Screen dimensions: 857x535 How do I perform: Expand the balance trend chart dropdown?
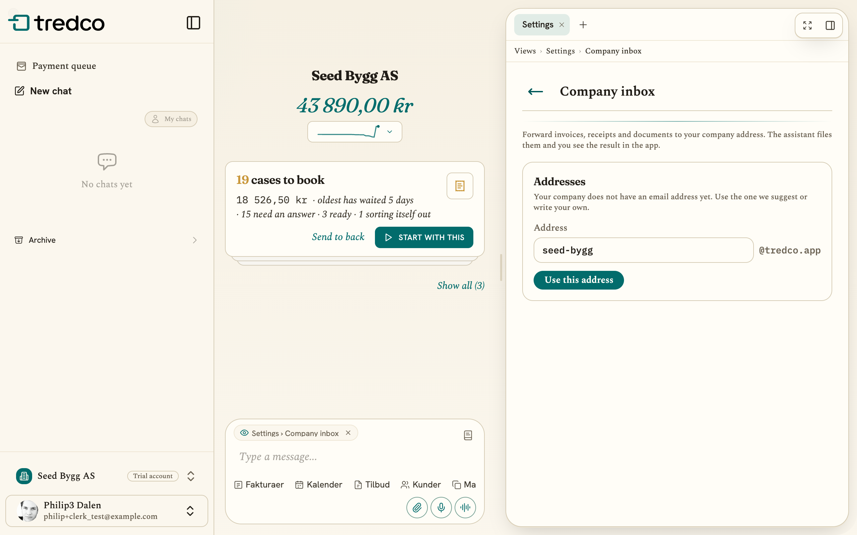point(355,132)
